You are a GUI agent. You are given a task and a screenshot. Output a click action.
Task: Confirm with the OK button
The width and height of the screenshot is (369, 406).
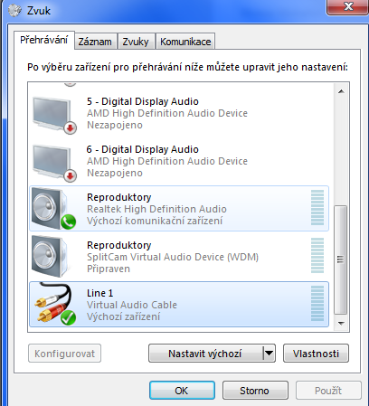pos(182,391)
